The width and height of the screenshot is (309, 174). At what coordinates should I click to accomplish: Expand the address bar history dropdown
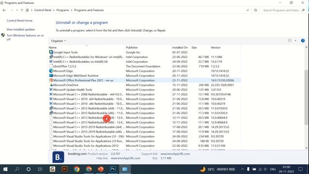point(248,10)
